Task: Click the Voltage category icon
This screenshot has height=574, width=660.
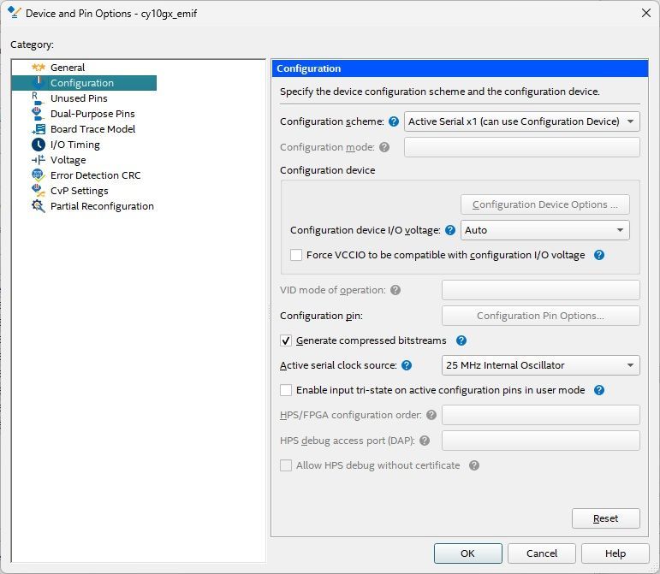Action: click(39, 160)
